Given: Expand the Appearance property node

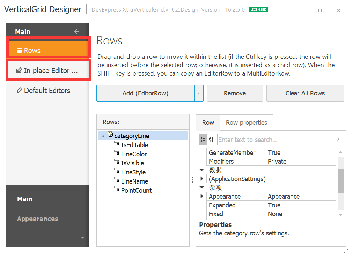Looking at the screenshot, I should coord(201,196).
